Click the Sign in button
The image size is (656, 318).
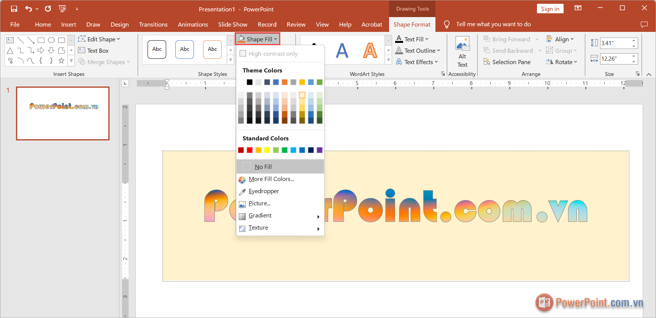550,9
